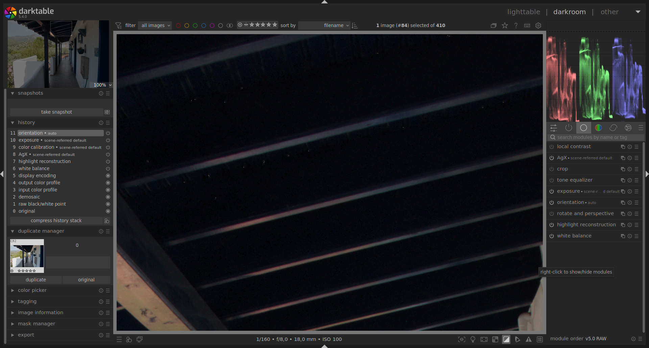Filter by red color label
Viewport: 649px width, 348px height.
[x=178, y=25]
